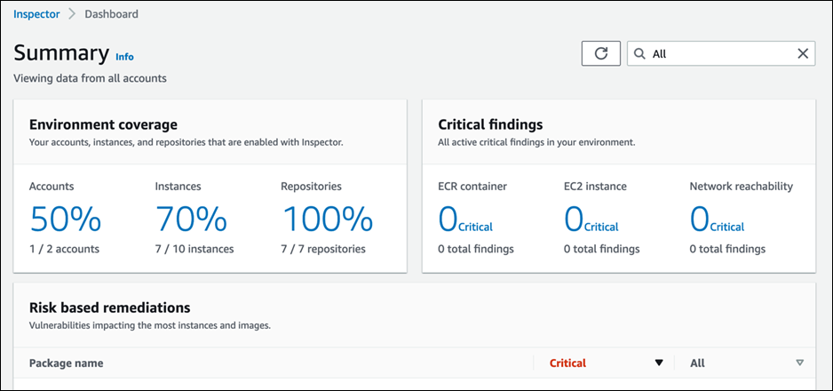Open ECR container 0 Critical findings
The height and width of the screenshot is (391, 833).
(465, 219)
